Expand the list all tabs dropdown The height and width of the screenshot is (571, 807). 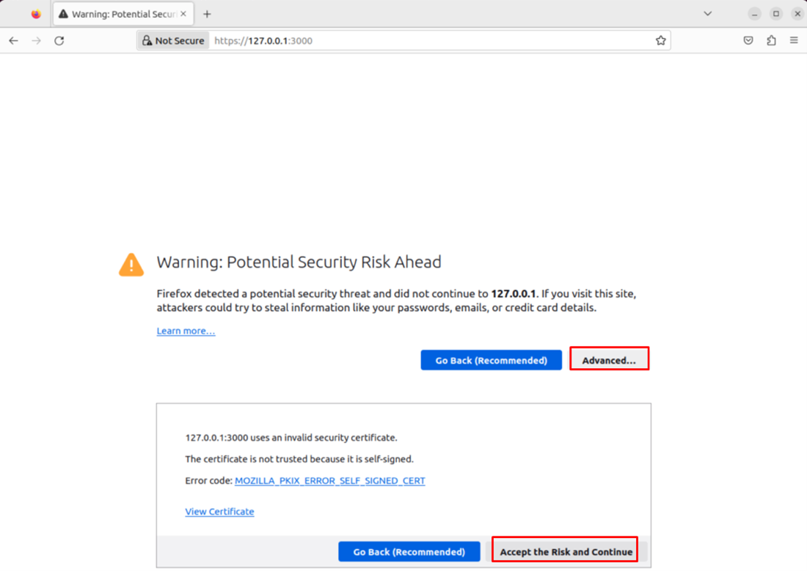pyautogui.click(x=707, y=14)
